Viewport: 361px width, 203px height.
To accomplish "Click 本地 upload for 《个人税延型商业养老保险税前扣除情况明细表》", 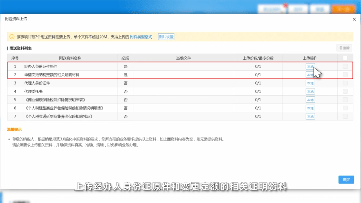I will [310, 108].
